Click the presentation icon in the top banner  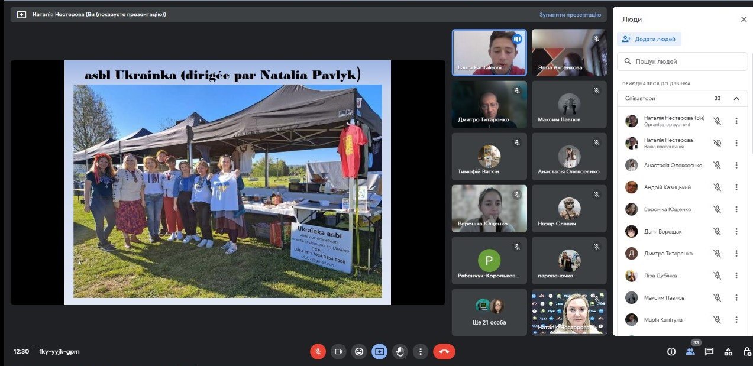click(22, 14)
